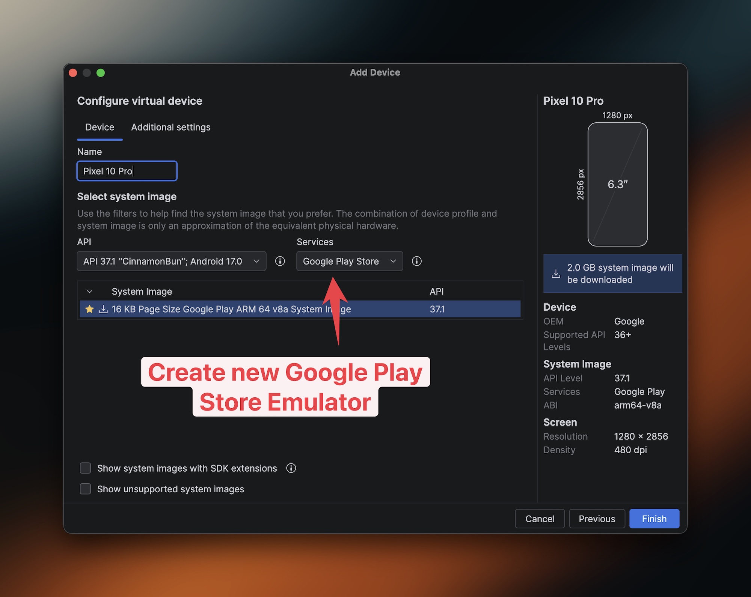
Task: Click the info icon beside SDK extensions checkbox
Action: click(x=291, y=468)
